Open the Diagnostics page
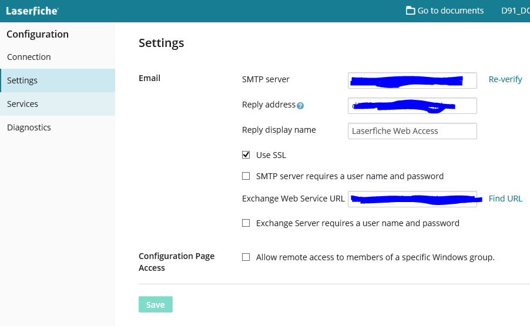Viewport: 530px width, 326px height. [58, 127]
